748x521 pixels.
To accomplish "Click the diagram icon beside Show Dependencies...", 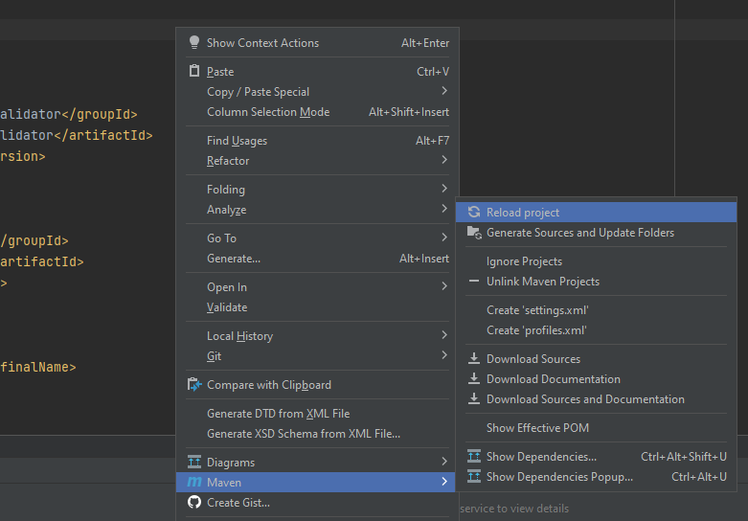I will pyautogui.click(x=474, y=456).
